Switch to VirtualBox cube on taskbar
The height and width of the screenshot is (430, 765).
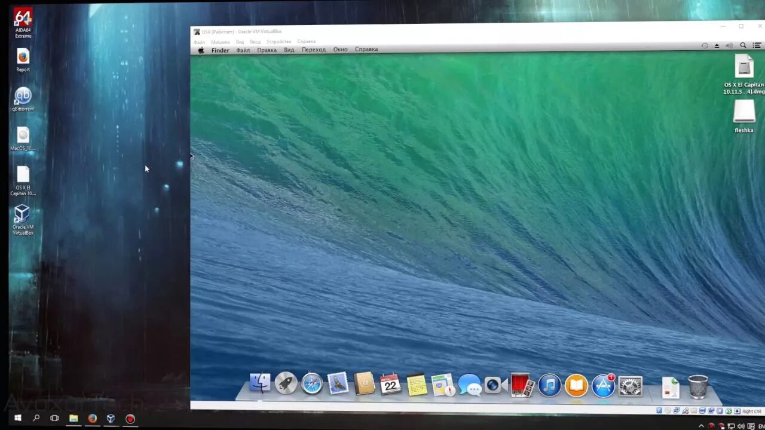coord(111,419)
